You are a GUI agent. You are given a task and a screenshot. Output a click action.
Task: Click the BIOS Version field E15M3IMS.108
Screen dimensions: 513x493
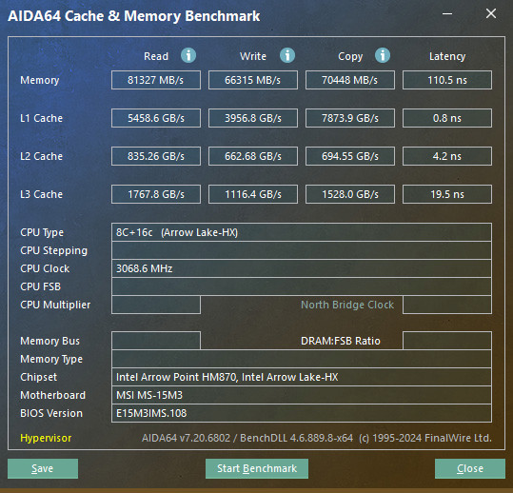[x=302, y=413]
